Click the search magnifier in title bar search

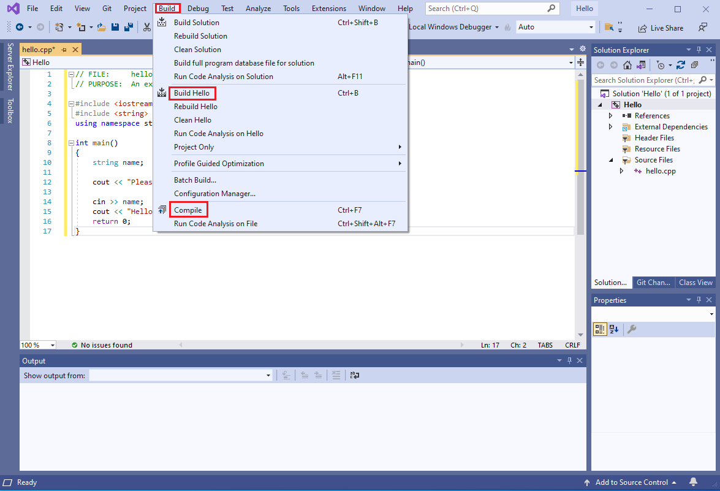pyautogui.click(x=551, y=8)
